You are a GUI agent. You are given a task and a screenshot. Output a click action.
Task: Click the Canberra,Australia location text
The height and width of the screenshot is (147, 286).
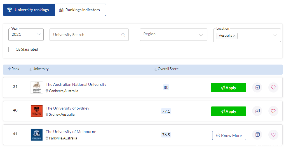tap(64, 91)
